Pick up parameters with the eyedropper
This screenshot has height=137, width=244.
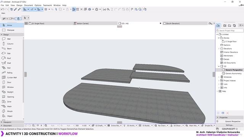pyautogui.click(x=15, y=9)
